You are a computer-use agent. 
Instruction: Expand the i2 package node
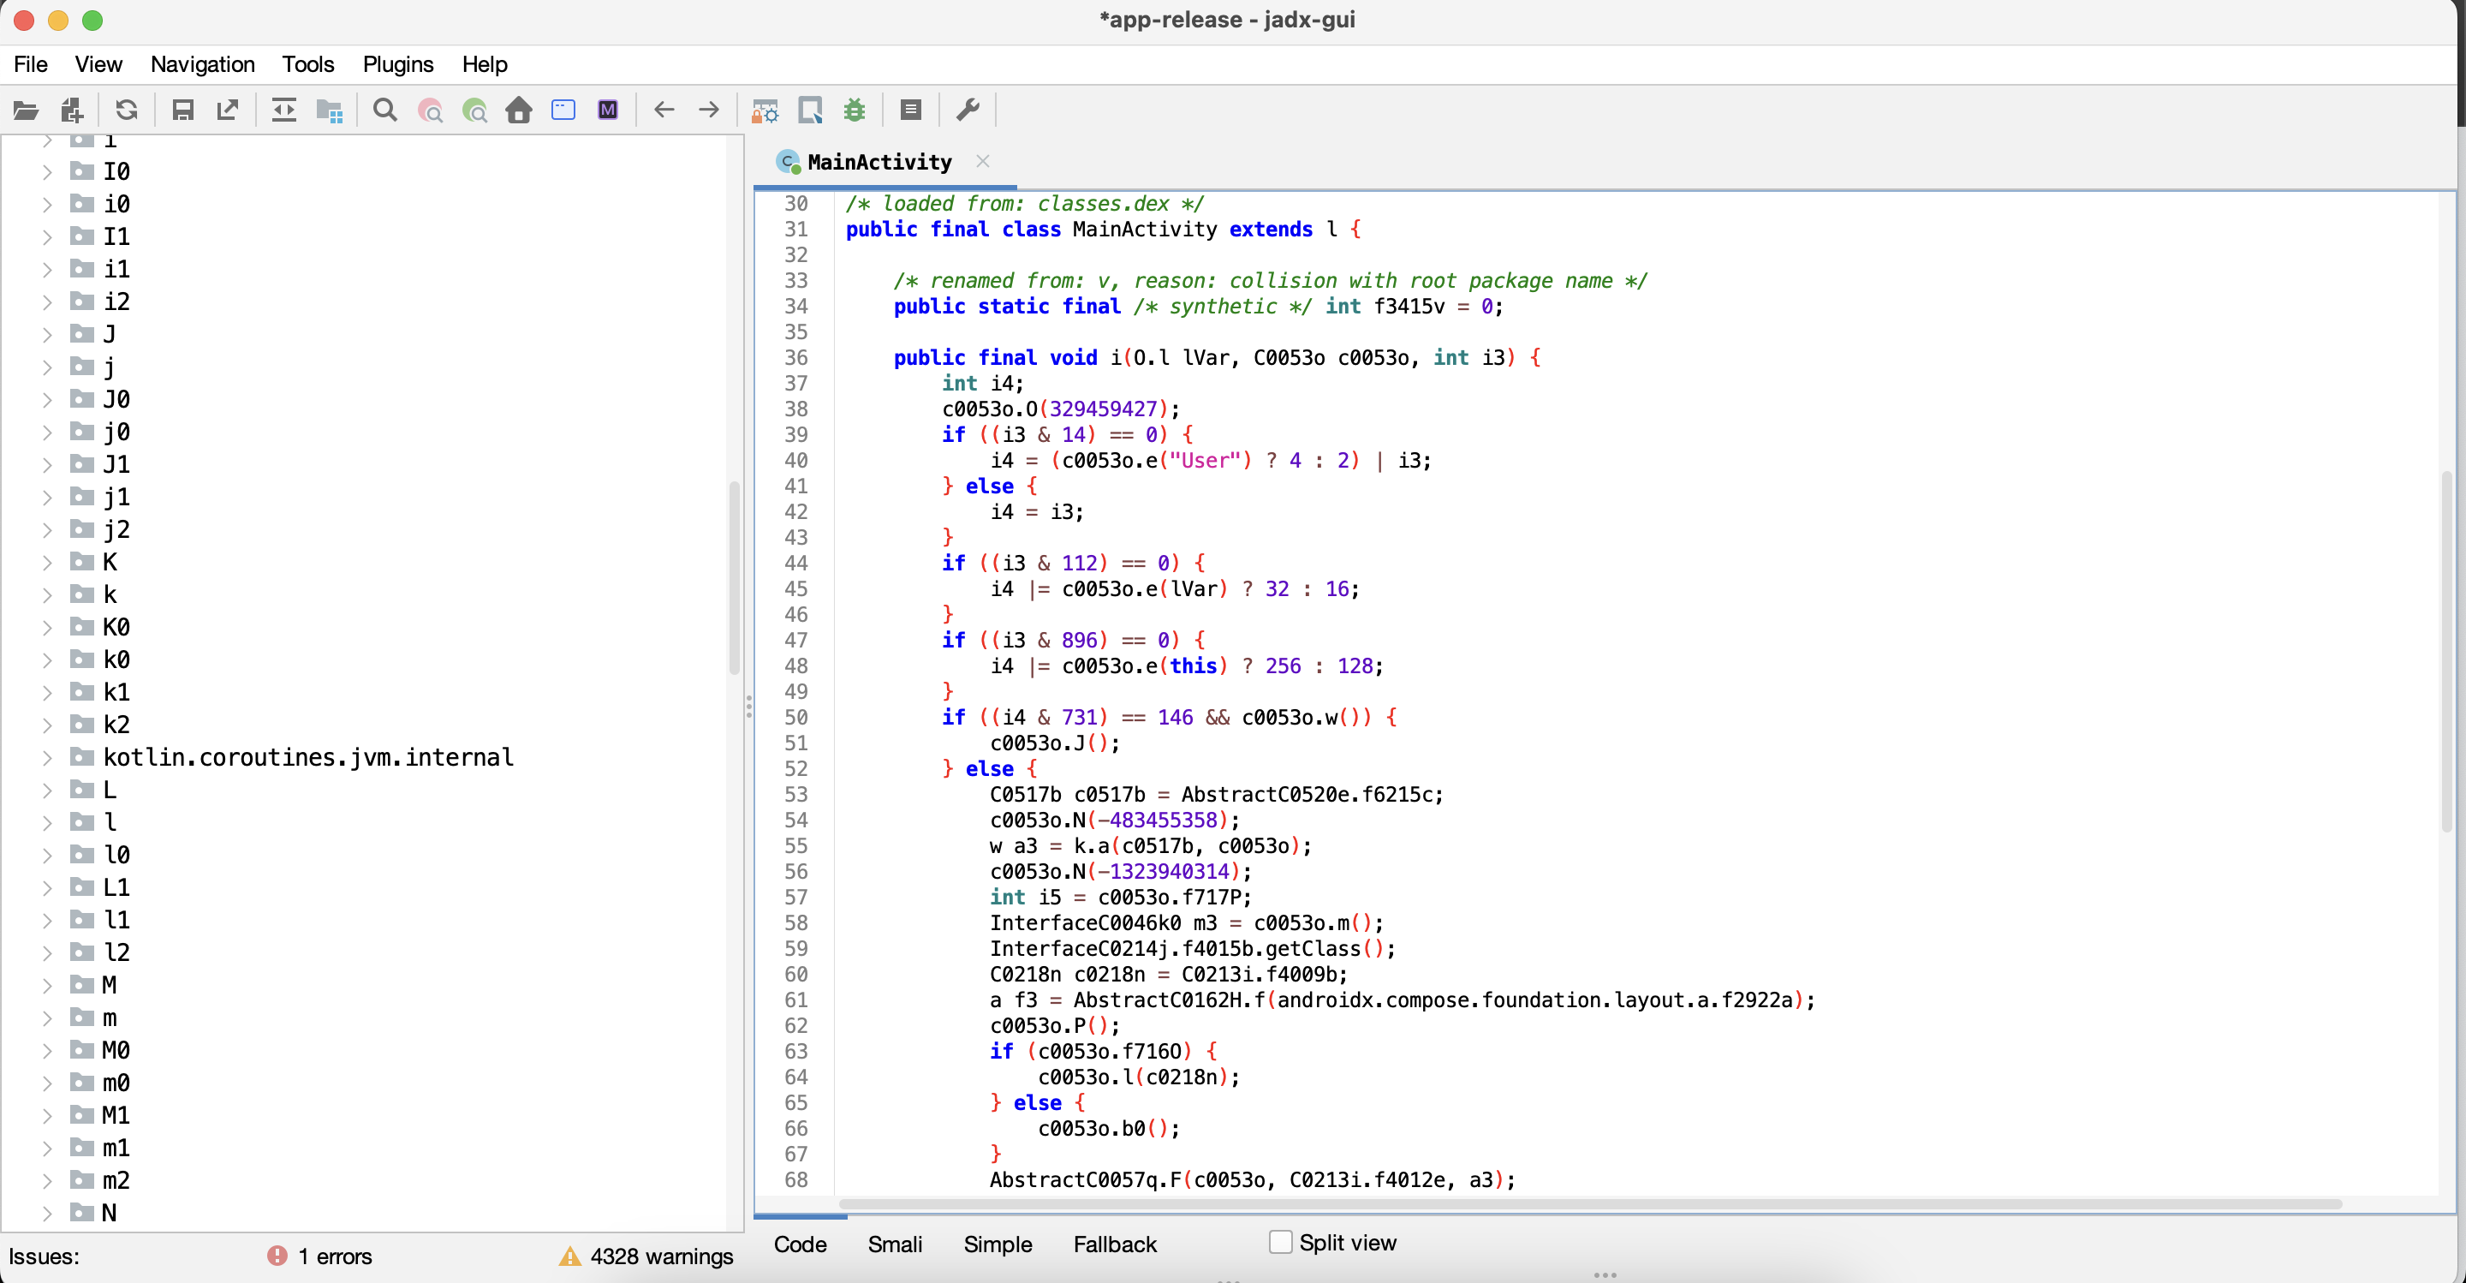47,302
